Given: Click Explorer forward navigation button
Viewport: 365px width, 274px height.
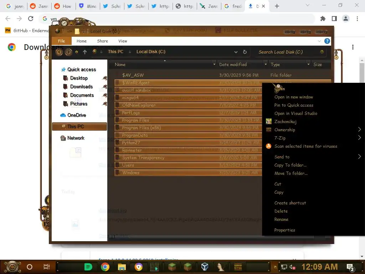Looking at the screenshot, I should [68, 52].
